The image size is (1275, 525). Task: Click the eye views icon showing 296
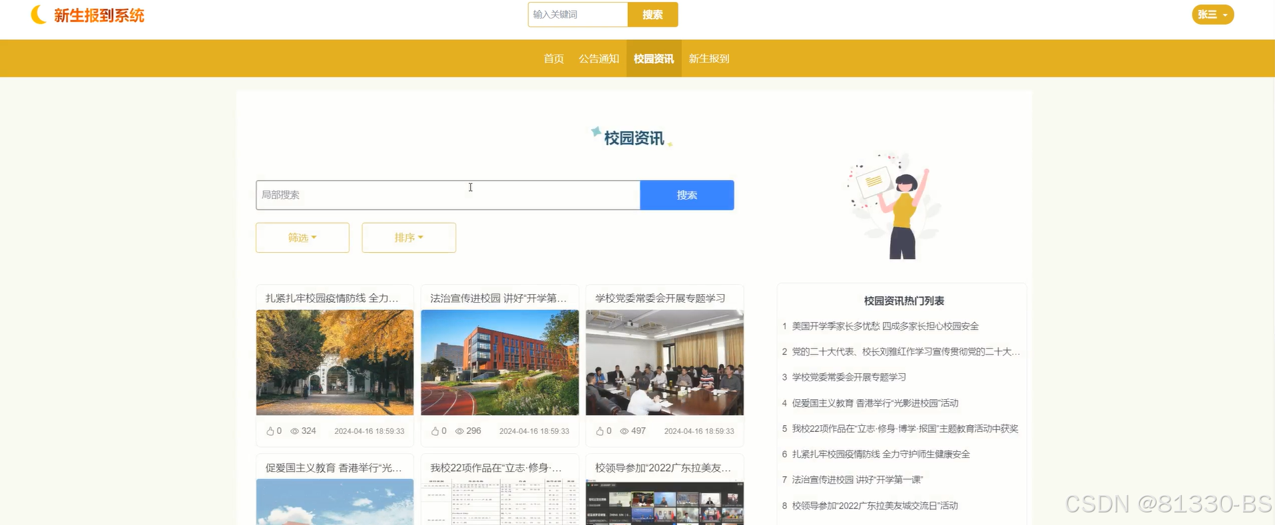point(459,431)
